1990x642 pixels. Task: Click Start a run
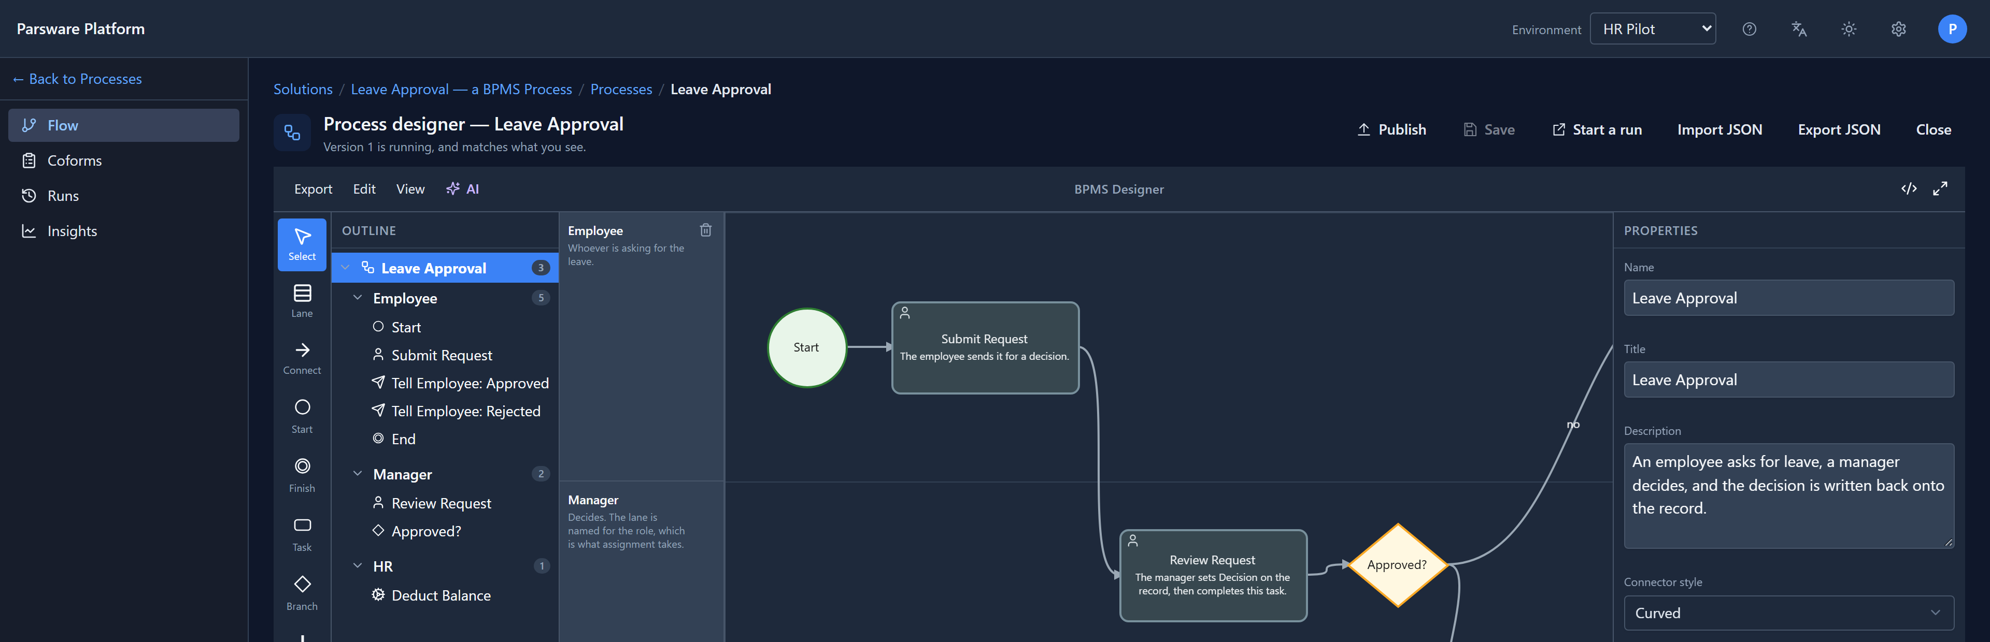(x=1597, y=129)
